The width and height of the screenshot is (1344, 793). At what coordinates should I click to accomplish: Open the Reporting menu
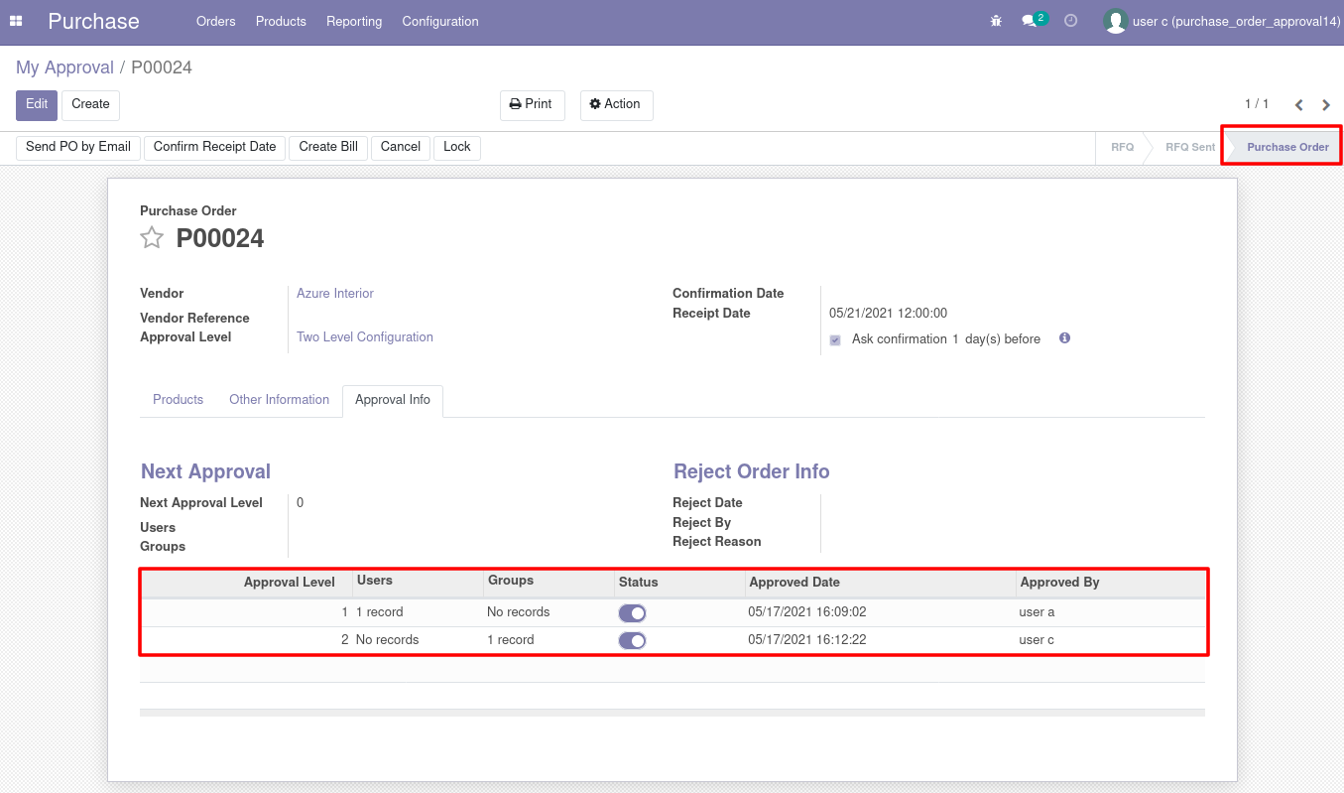354,21
